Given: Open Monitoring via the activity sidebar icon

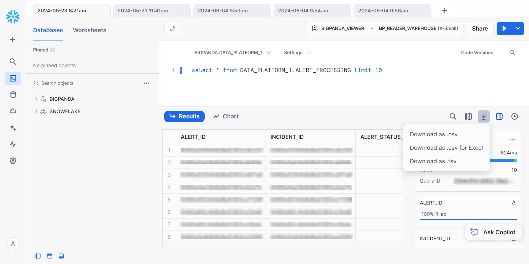Looking at the screenshot, I should tap(13, 144).
